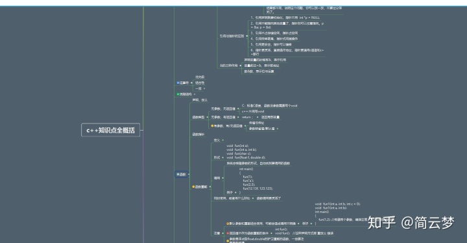
Task: Expand the collapsed 一元 node
Action: click(x=204, y=88)
